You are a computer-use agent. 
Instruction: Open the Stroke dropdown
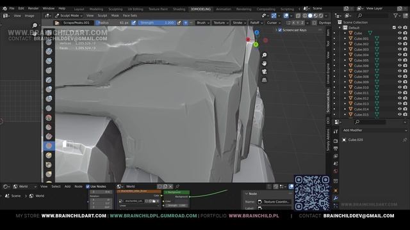[x=239, y=23]
